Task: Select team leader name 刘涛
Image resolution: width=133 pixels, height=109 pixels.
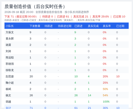Action: pyautogui.click(x=8, y=51)
